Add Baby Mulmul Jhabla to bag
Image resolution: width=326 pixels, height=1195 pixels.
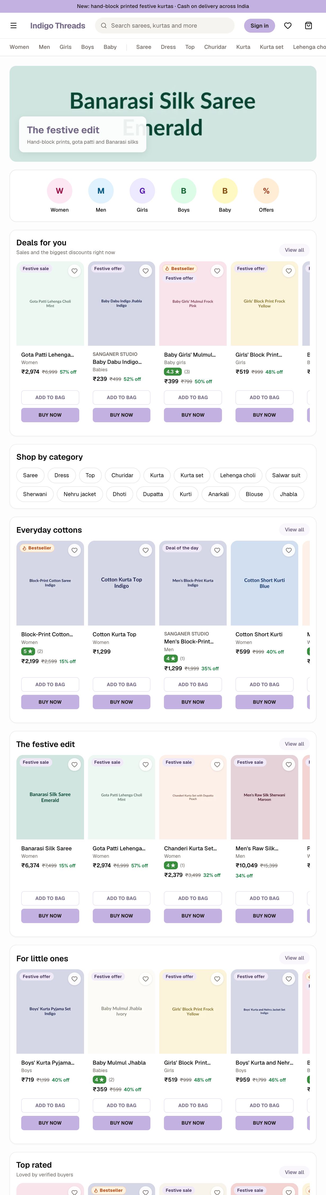[x=121, y=1106]
